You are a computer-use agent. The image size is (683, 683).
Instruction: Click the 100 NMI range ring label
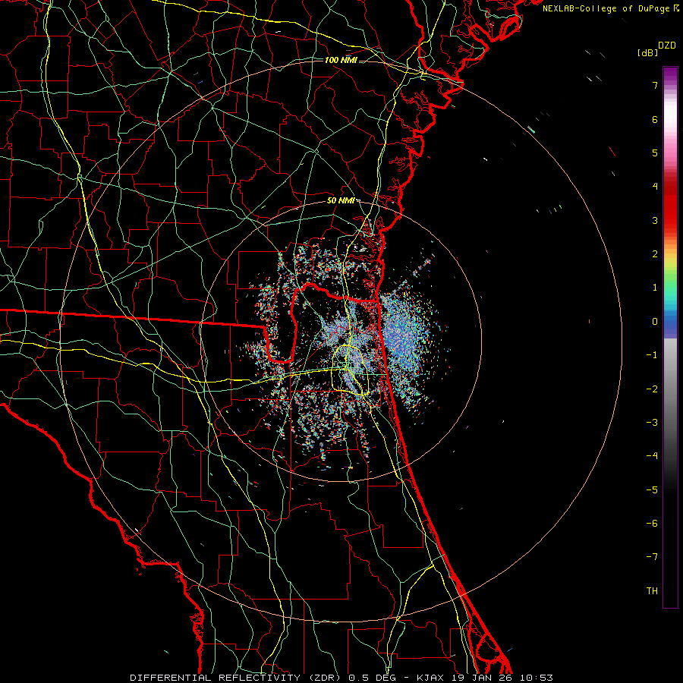point(341,60)
